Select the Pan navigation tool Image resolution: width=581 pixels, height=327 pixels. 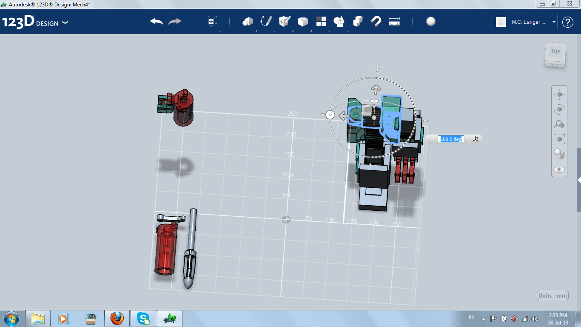(559, 94)
